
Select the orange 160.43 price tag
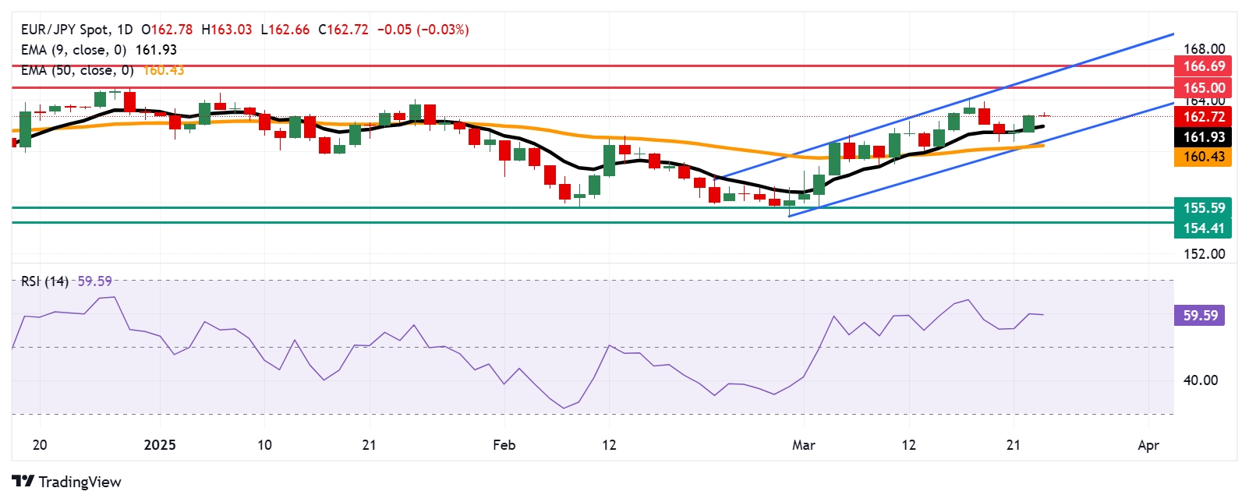click(1204, 157)
